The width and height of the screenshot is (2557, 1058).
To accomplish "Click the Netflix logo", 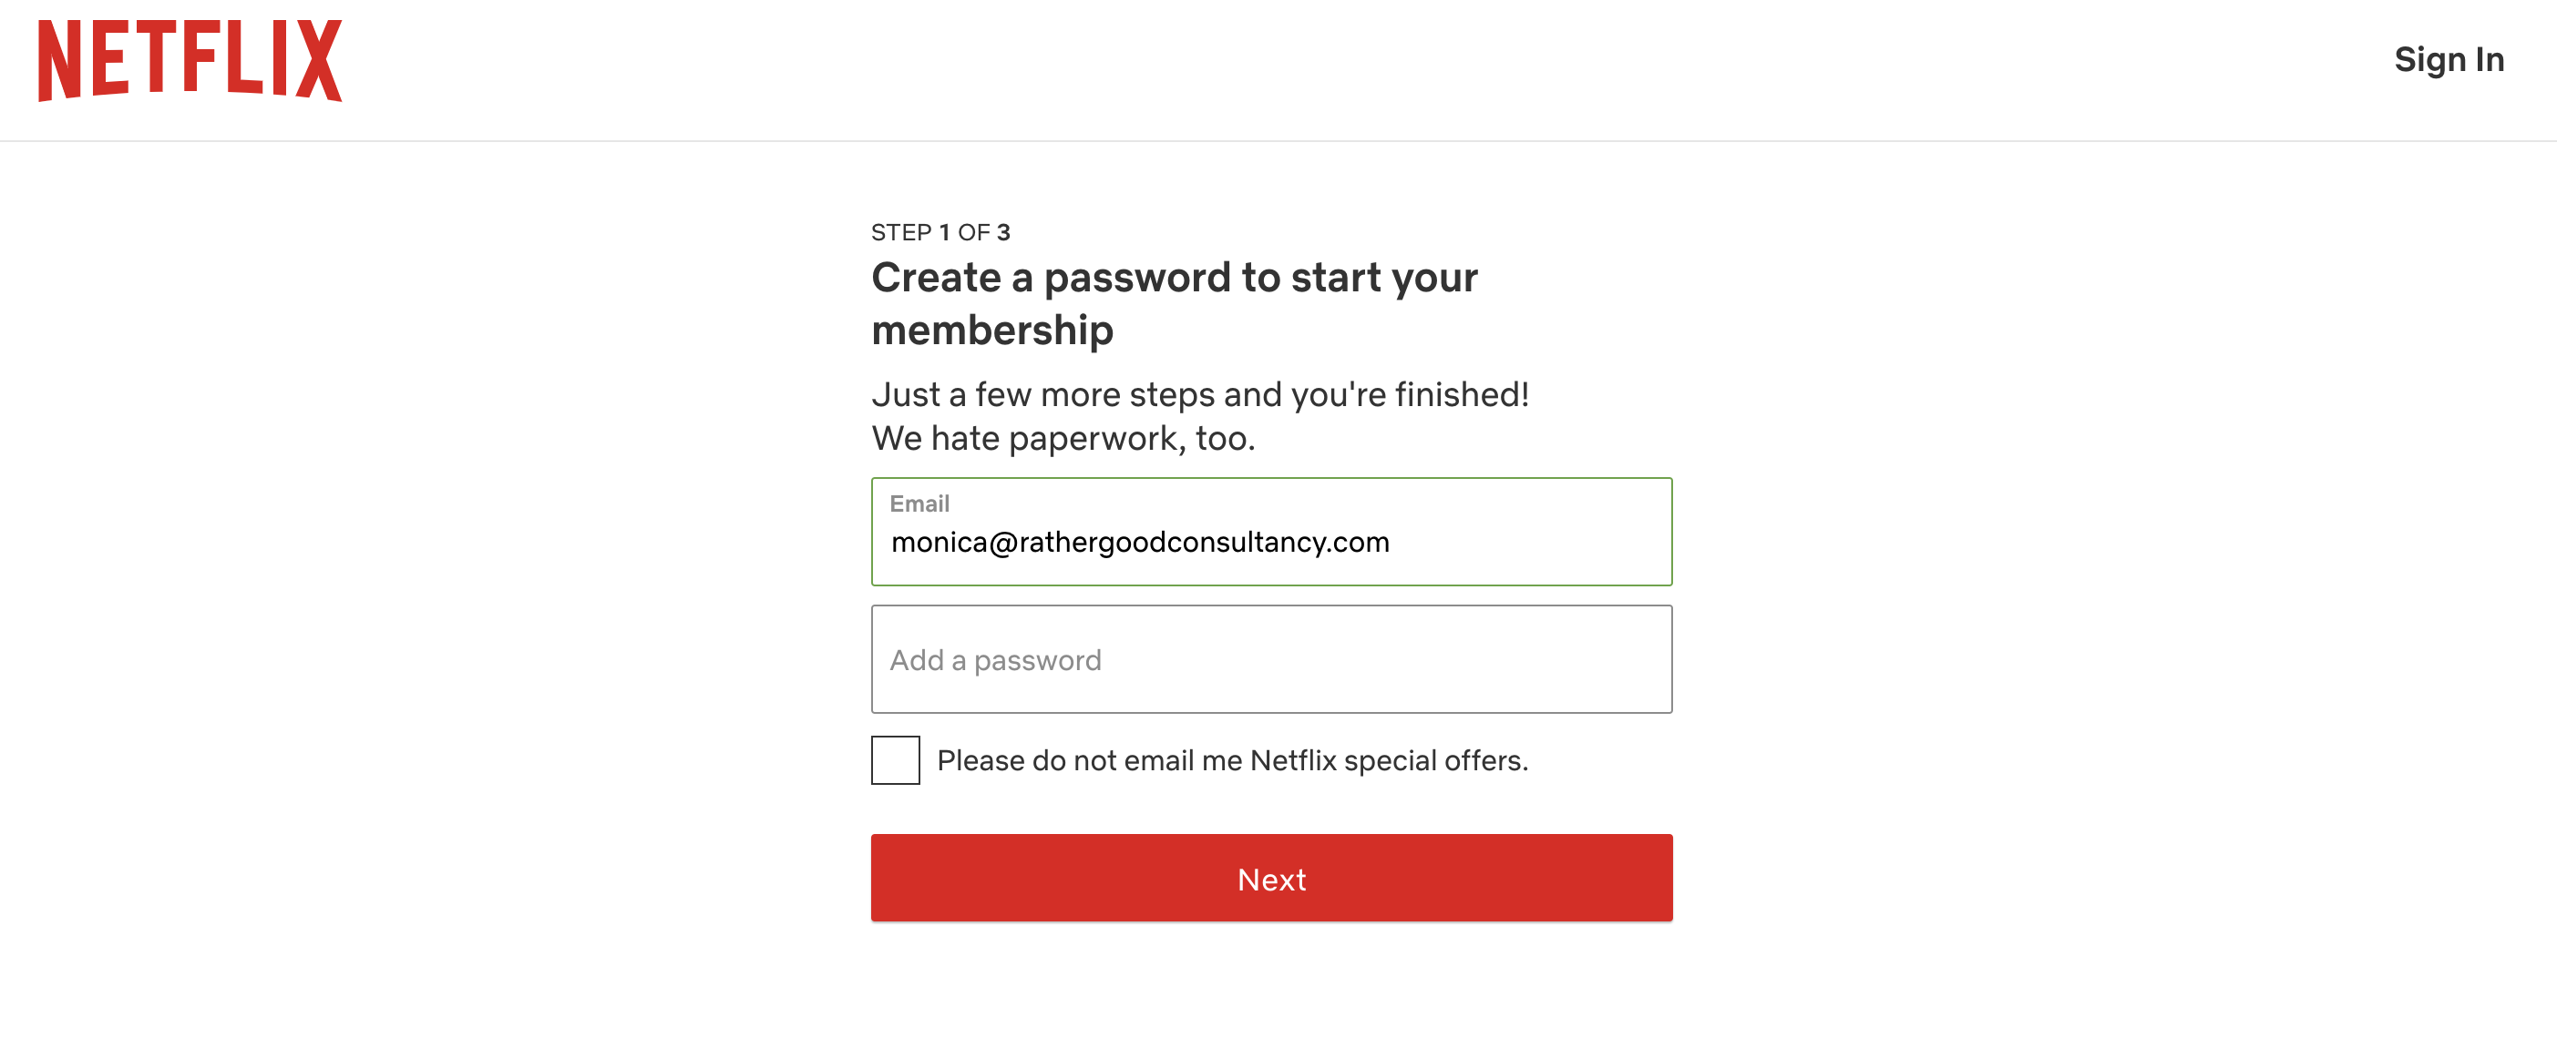I will click(x=190, y=59).
